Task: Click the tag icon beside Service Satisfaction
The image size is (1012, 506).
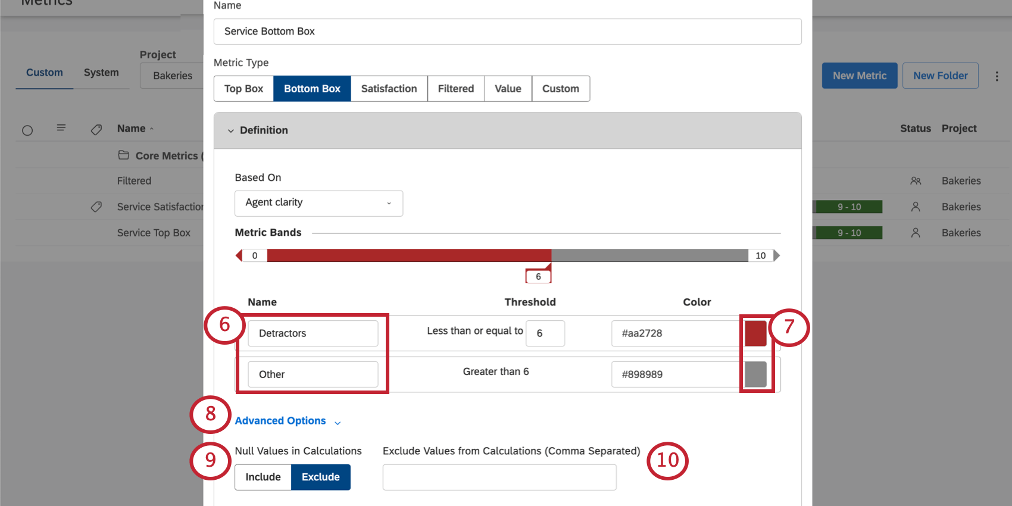Action: point(96,207)
